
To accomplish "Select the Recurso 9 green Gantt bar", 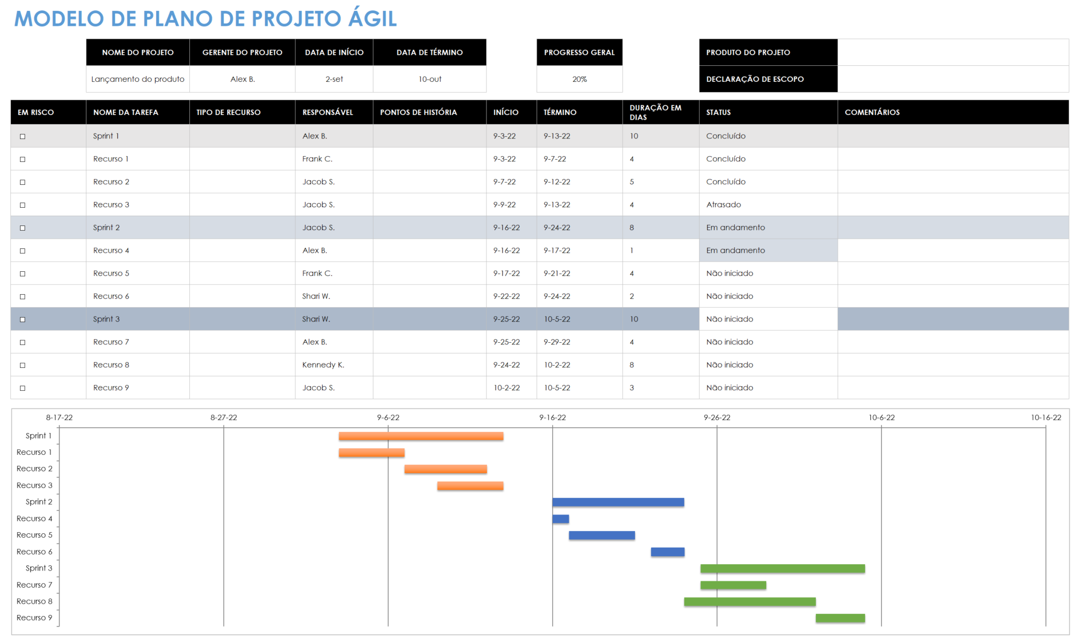I will coord(841,618).
